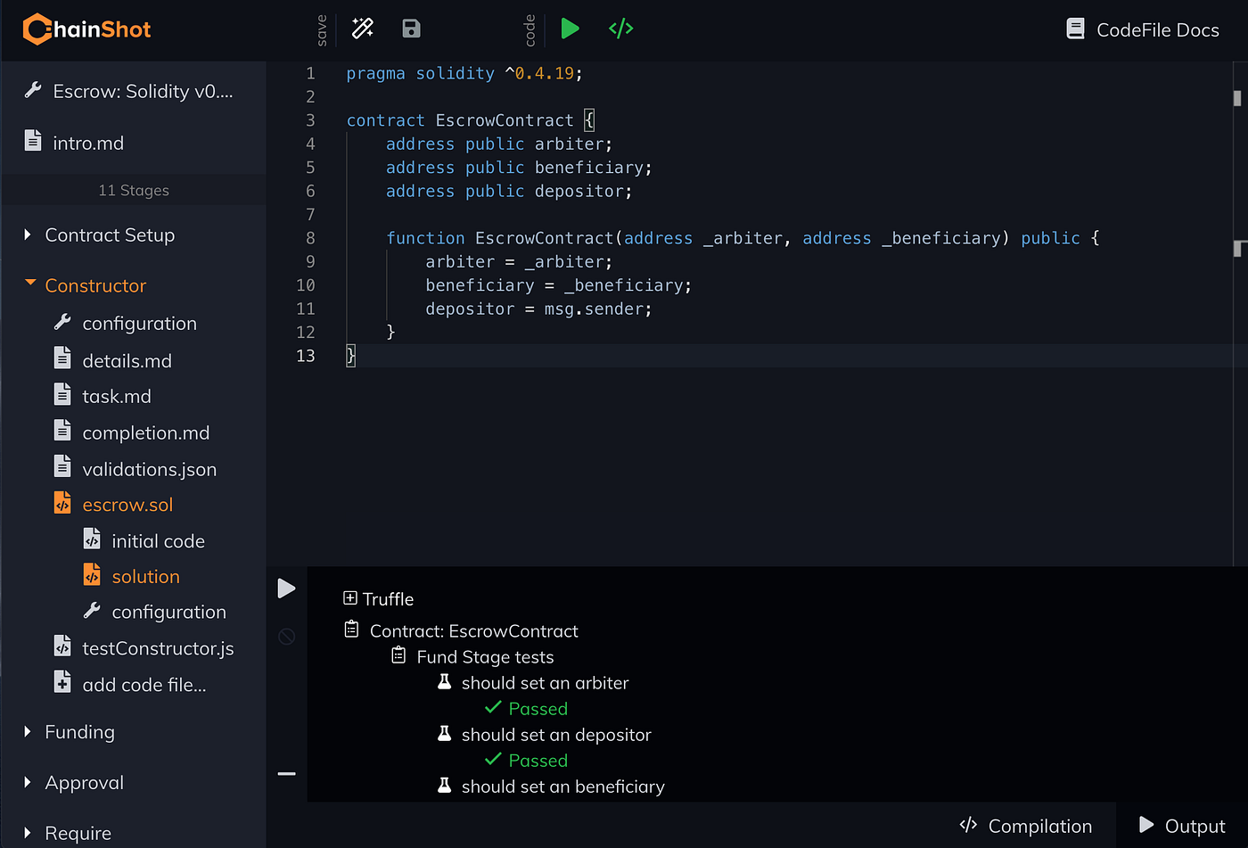
Task: Click the cancel run icon in output panel
Action: [286, 636]
